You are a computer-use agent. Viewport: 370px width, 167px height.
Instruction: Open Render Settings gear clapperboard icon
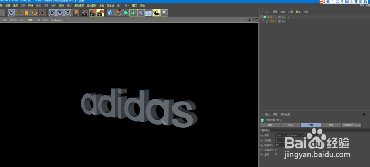pos(101,13)
